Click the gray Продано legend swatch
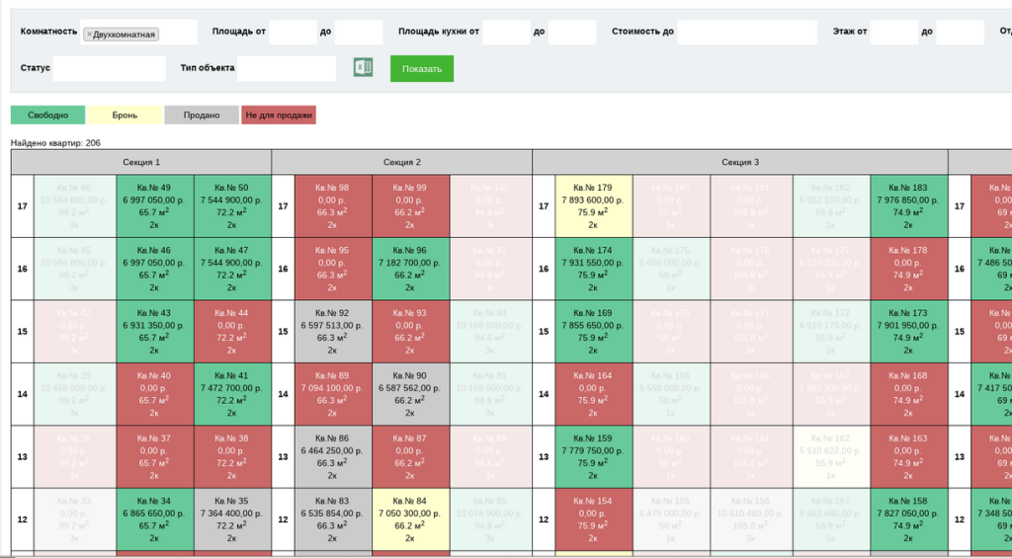 click(x=202, y=116)
